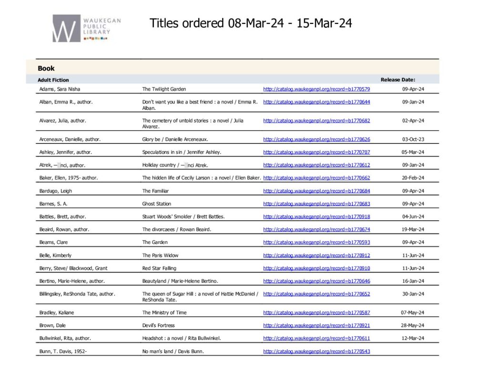Click the 'Release Date:' column header
The width and height of the screenshot is (488, 377).
(x=398, y=80)
